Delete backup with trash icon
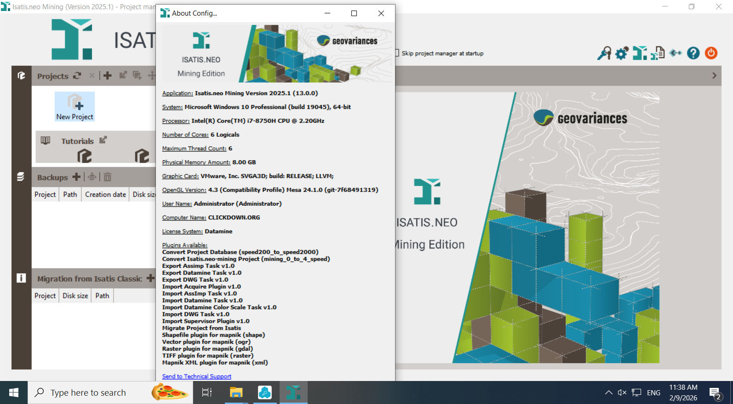The width and height of the screenshot is (733, 404). [x=107, y=177]
